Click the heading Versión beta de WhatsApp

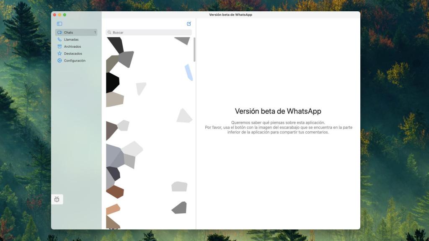278,111
